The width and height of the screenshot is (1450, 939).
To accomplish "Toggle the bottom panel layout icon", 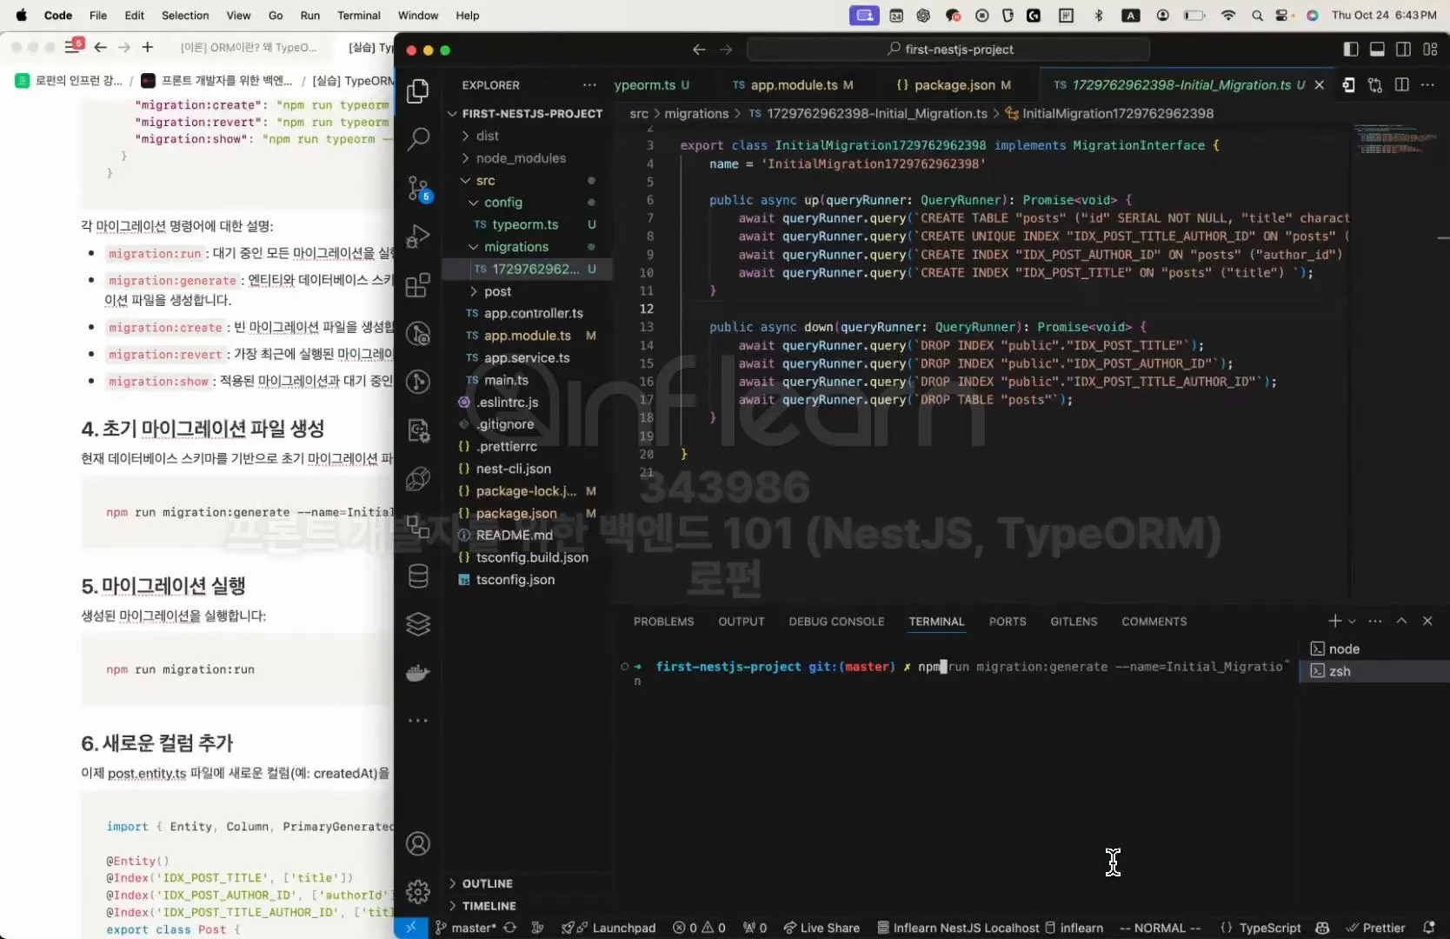I will click(x=1377, y=50).
